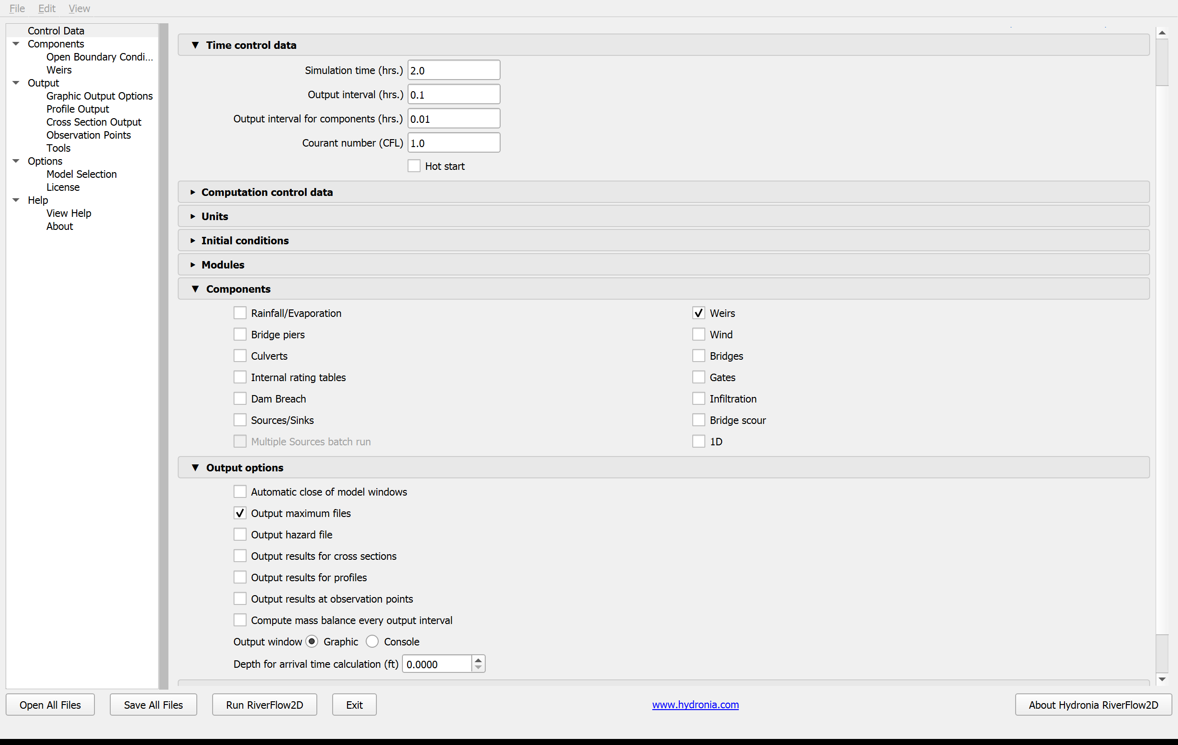Enable the Culverts component checkbox

(x=240, y=356)
